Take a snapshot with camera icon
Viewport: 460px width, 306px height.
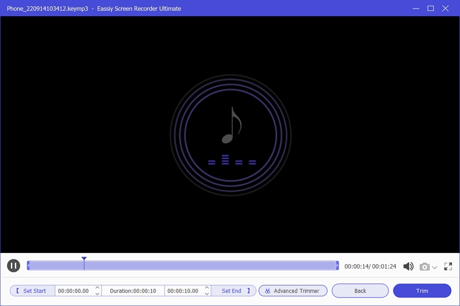point(424,267)
